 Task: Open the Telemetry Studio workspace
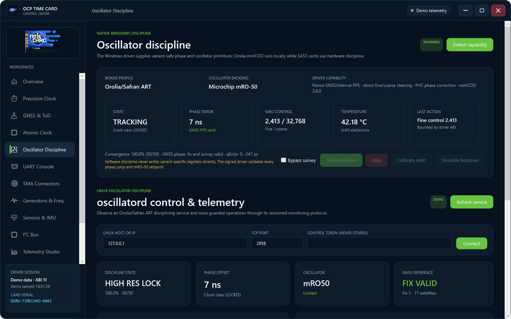tap(40, 252)
